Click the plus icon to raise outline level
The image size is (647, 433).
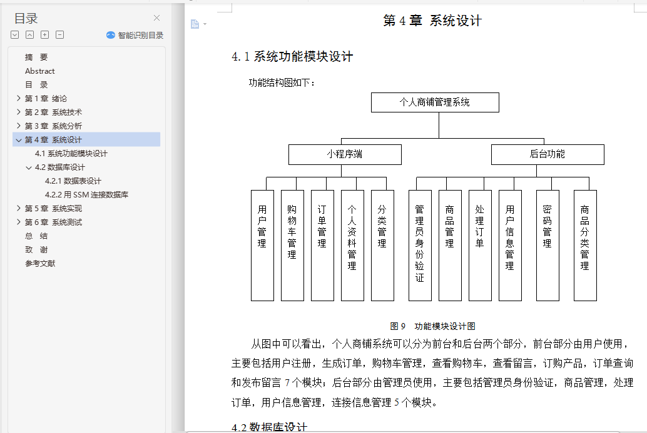44,35
